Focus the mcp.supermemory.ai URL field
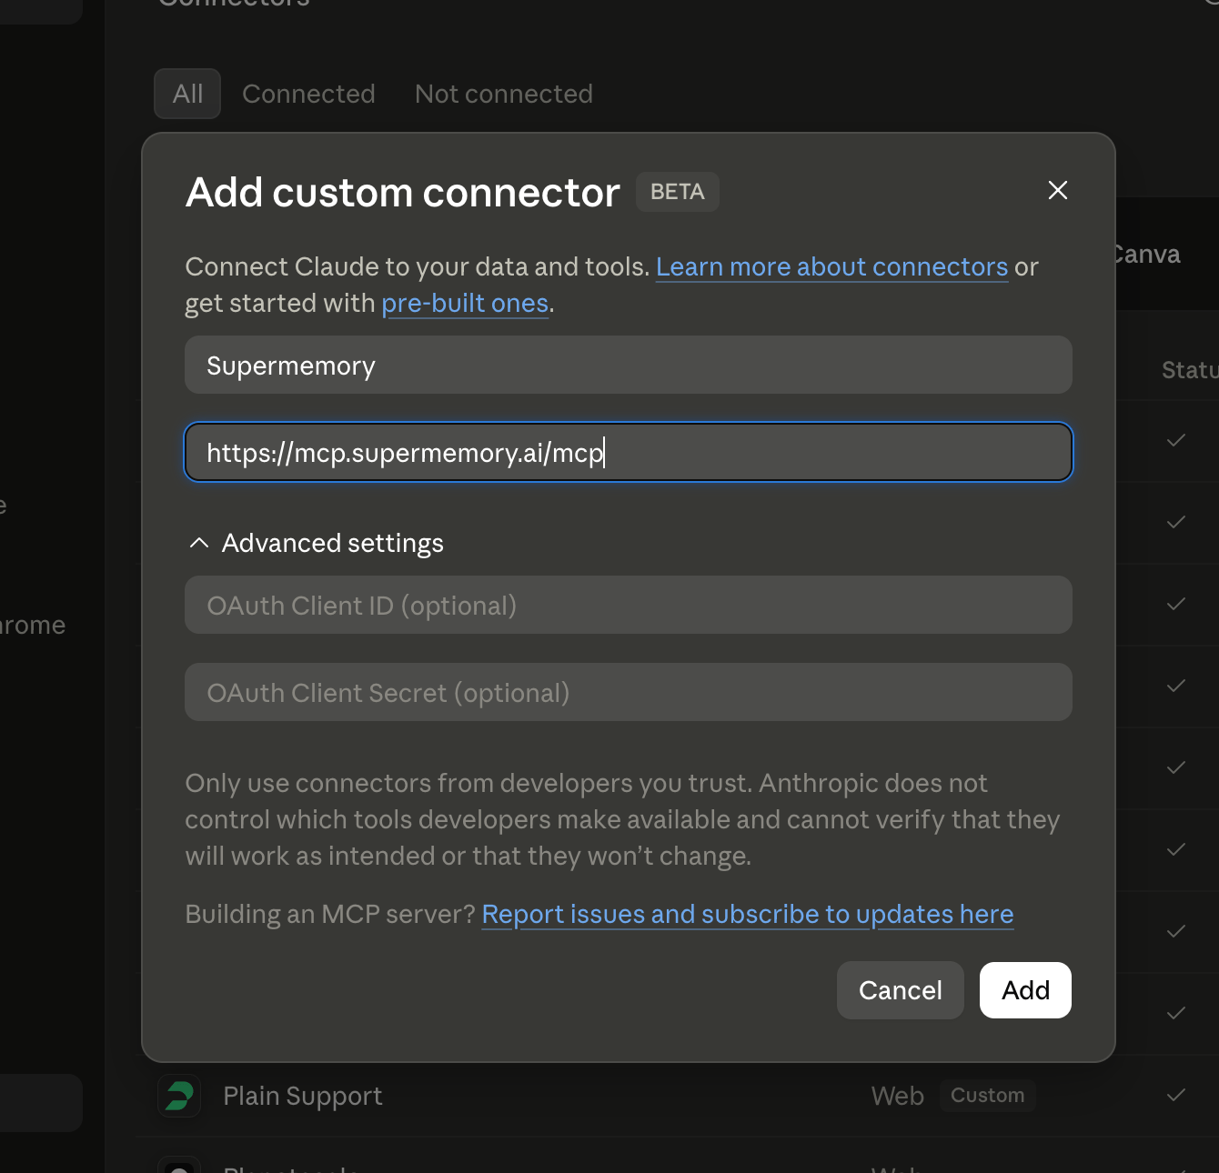Image resolution: width=1219 pixels, height=1173 pixels. coord(629,452)
